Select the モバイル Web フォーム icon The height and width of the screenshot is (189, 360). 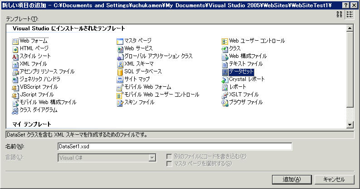click(x=120, y=88)
